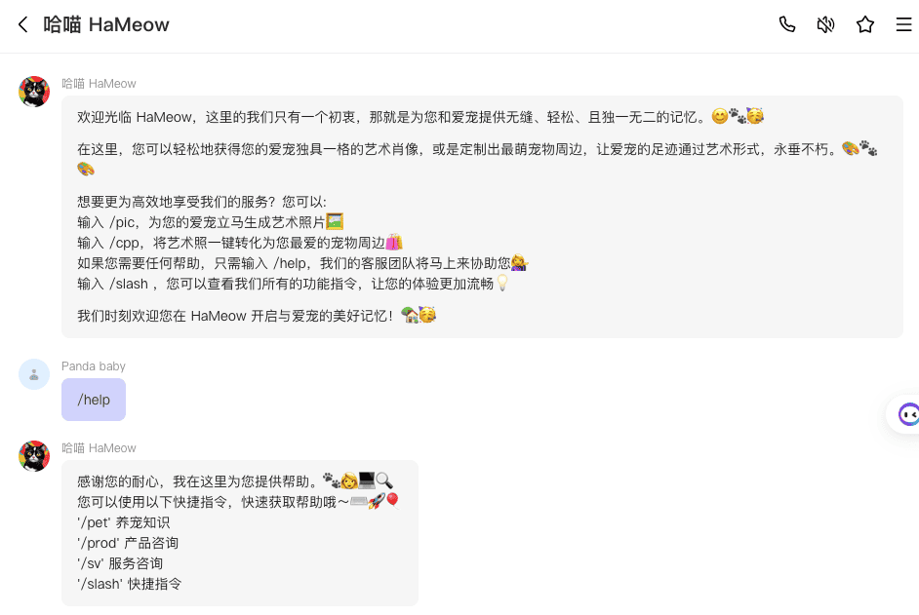Click the '/prod' 产品咨询 shortcut line
Screen dimensions: 919x615
pyautogui.click(x=128, y=543)
